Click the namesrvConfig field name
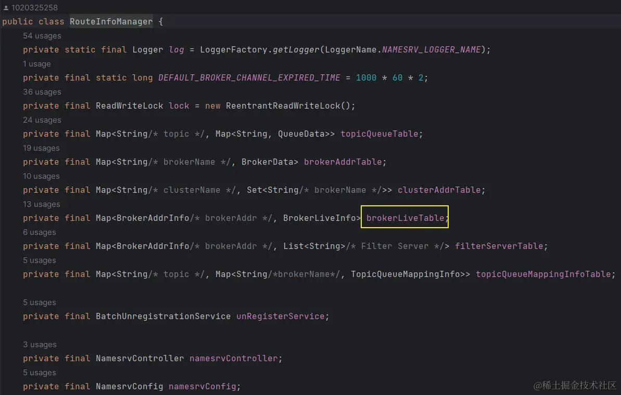The height and width of the screenshot is (395, 621). [202, 387]
